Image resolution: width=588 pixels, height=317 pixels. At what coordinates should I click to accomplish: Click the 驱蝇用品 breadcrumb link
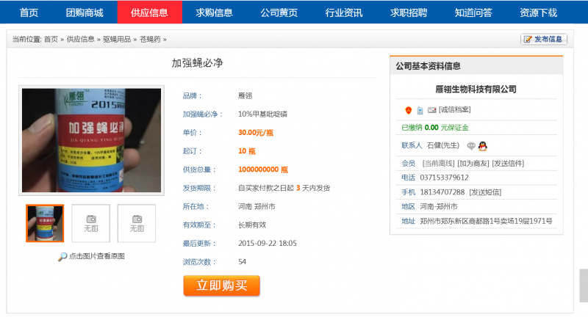[118, 40]
